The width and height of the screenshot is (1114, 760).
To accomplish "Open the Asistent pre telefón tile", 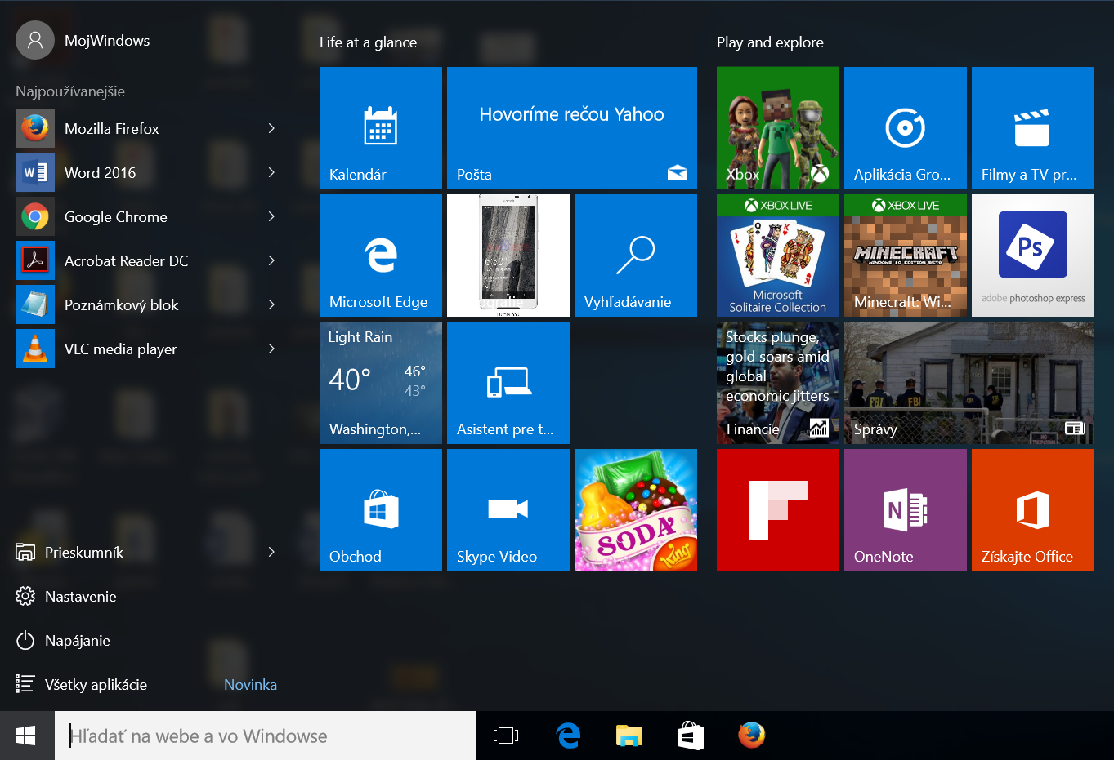I will (x=508, y=383).
